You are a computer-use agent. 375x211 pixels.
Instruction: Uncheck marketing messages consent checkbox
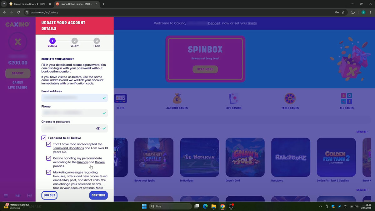coord(48,172)
